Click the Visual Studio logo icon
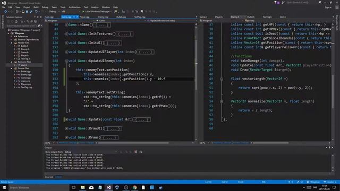340x191 pixels. [4, 3]
